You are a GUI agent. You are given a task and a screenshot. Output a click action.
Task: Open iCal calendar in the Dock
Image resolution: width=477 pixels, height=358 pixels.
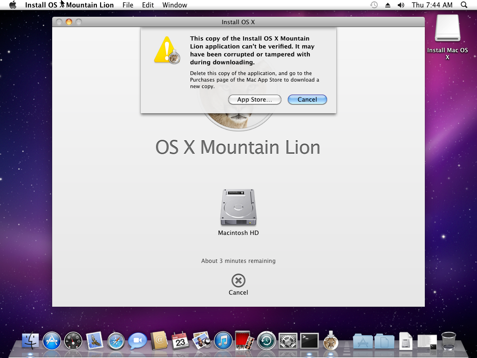[x=180, y=340]
